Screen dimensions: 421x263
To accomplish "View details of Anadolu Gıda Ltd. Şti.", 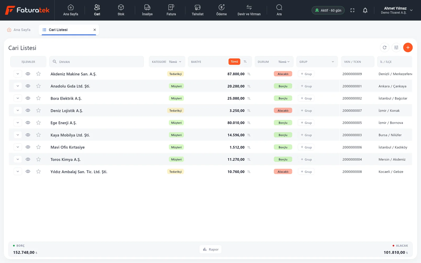I will pos(28,86).
